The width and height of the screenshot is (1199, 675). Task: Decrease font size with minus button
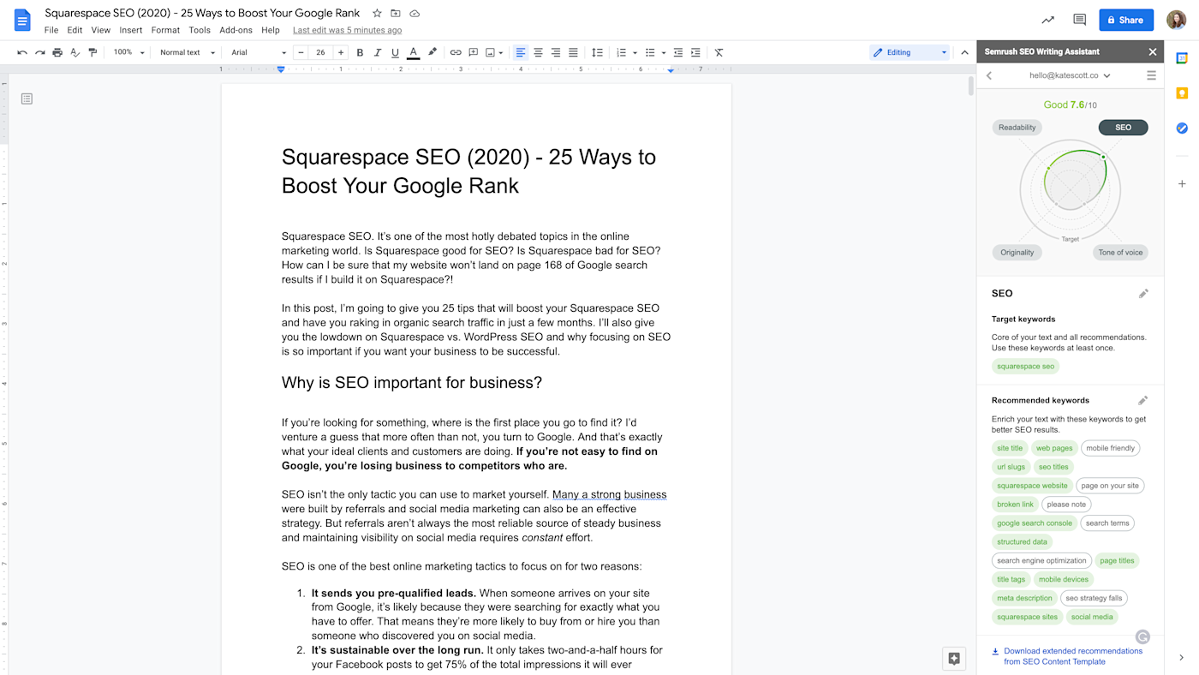point(301,52)
